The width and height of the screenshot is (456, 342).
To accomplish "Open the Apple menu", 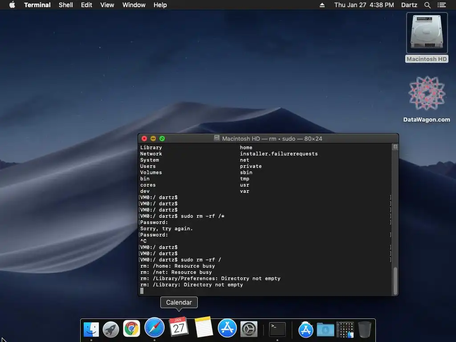I will tap(12, 5).
